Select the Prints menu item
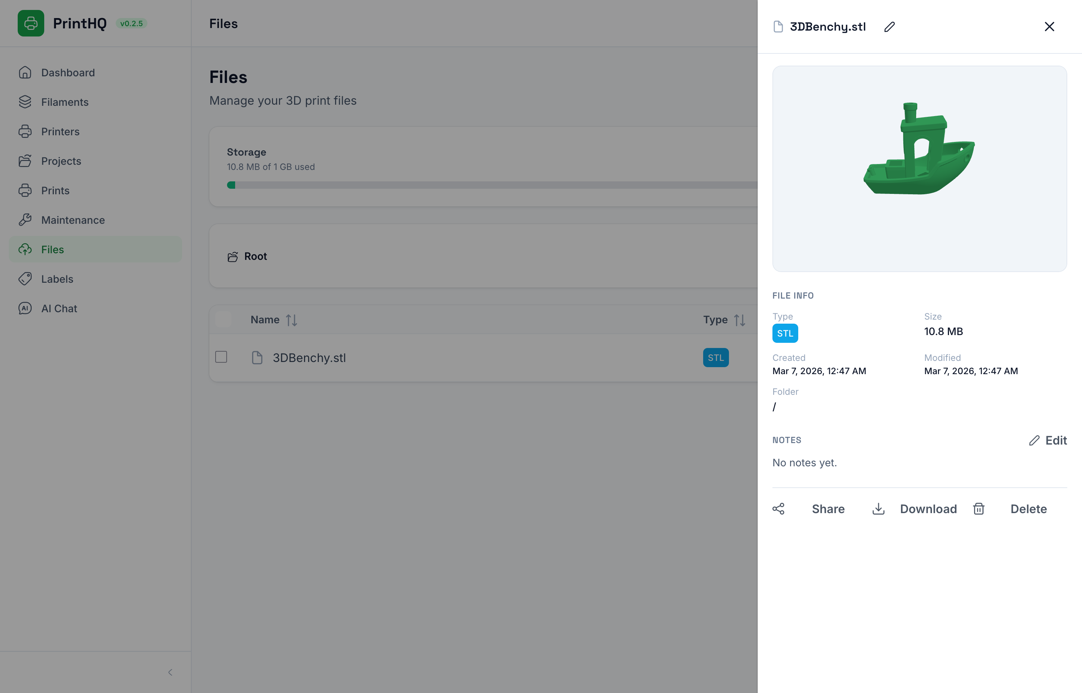Image resolution: width=1082 pixels, height=693 pixels. (55, 190)
